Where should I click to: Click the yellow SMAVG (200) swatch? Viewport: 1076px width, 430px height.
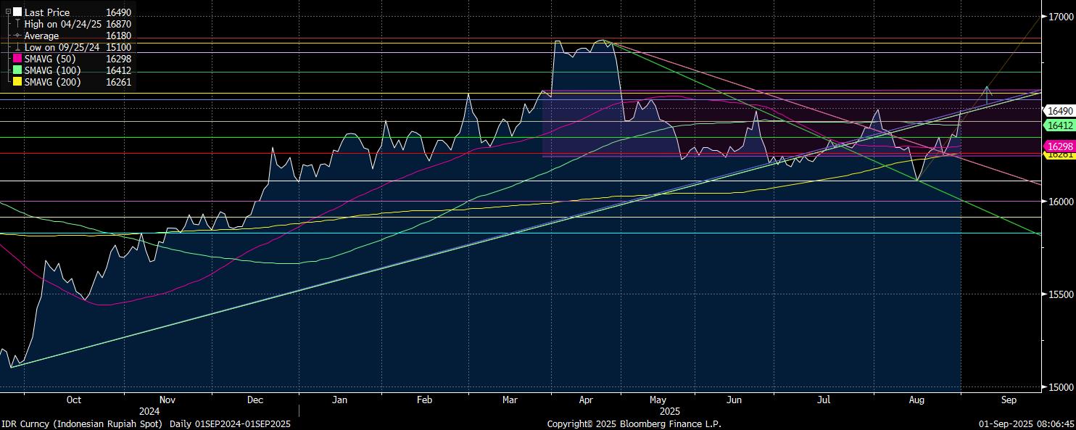pyautogui.click(x=17, y=82)
